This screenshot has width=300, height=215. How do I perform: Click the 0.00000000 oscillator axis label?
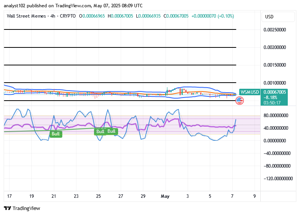tap(275, 141)
